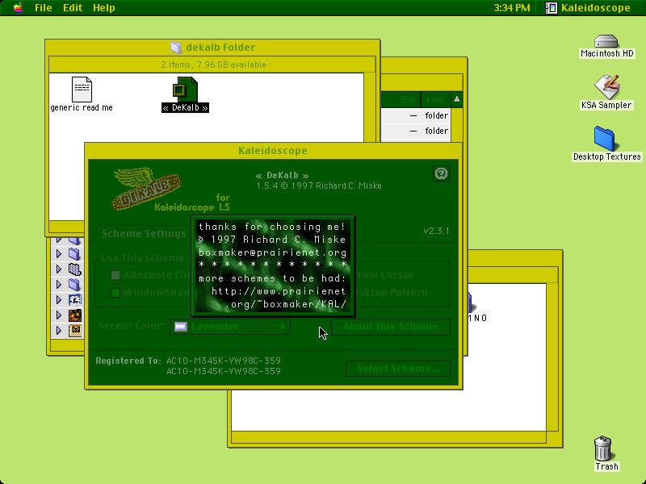
Task: Click the About This Scheme button
Action: [391, 327]
